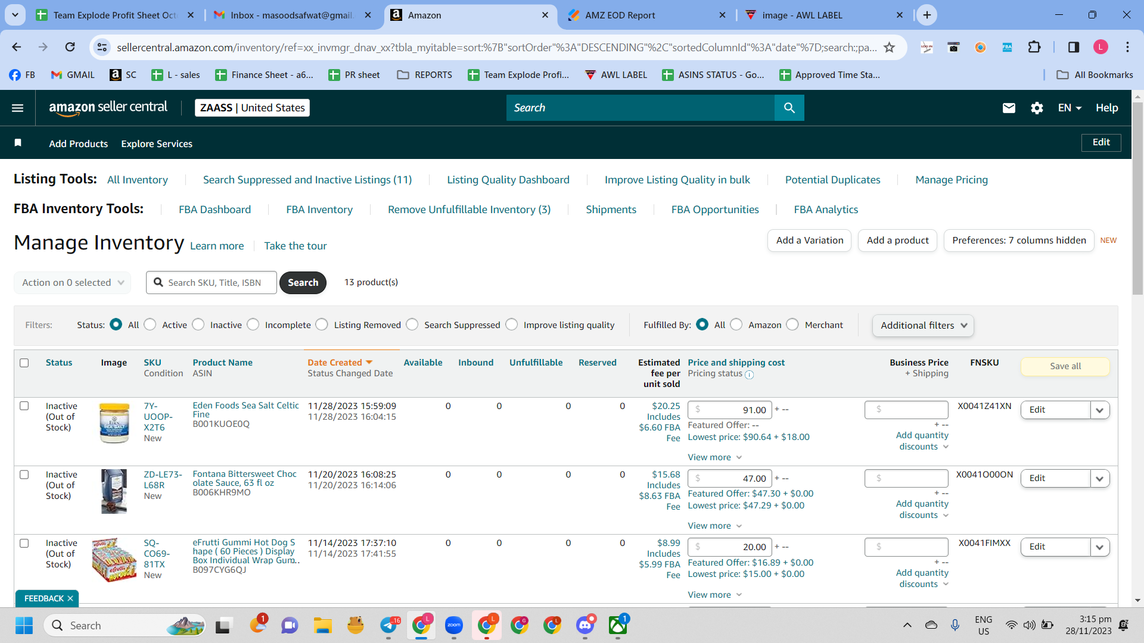Open the SC bookmark
1144x643 pixels.
(x=123, y=74)
